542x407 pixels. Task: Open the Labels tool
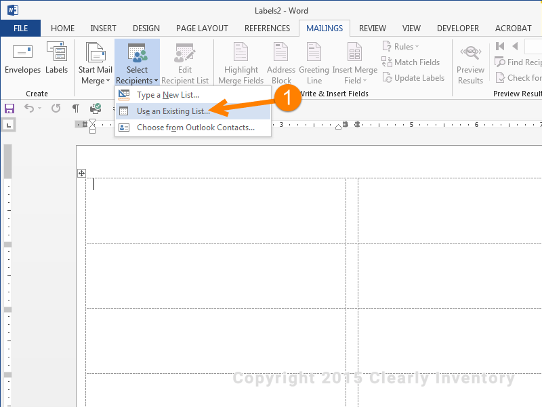tap(57, 58)
